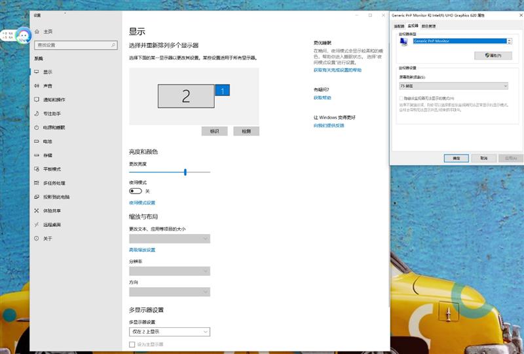Image resolution: width=524 pixels, height=354 pixels.
Task: Click the 主页 home icon
Action: (37, 31)
